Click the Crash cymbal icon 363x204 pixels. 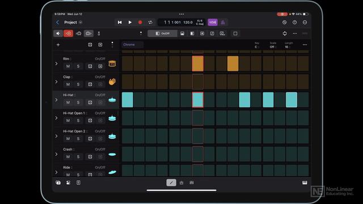[112, 154]
